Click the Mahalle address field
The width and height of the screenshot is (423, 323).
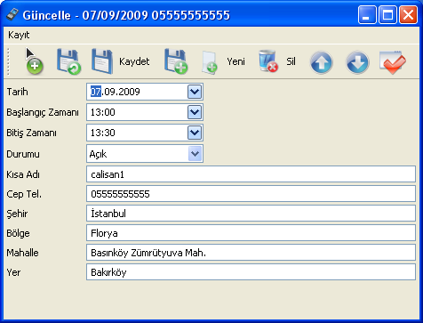(251, 253)
